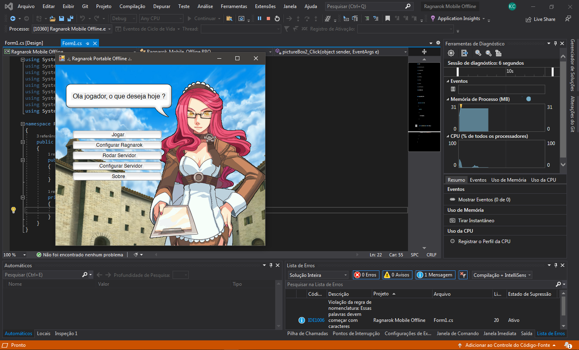Click the lightbulb quick actions icon

(x=13, y=210)
